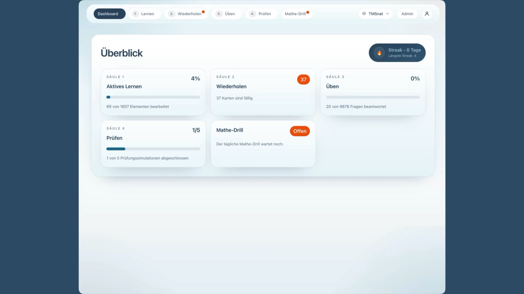Click the orange Offen badge
Image resolution: width=524 pixels, height=294 pixels.
[300, 131]
